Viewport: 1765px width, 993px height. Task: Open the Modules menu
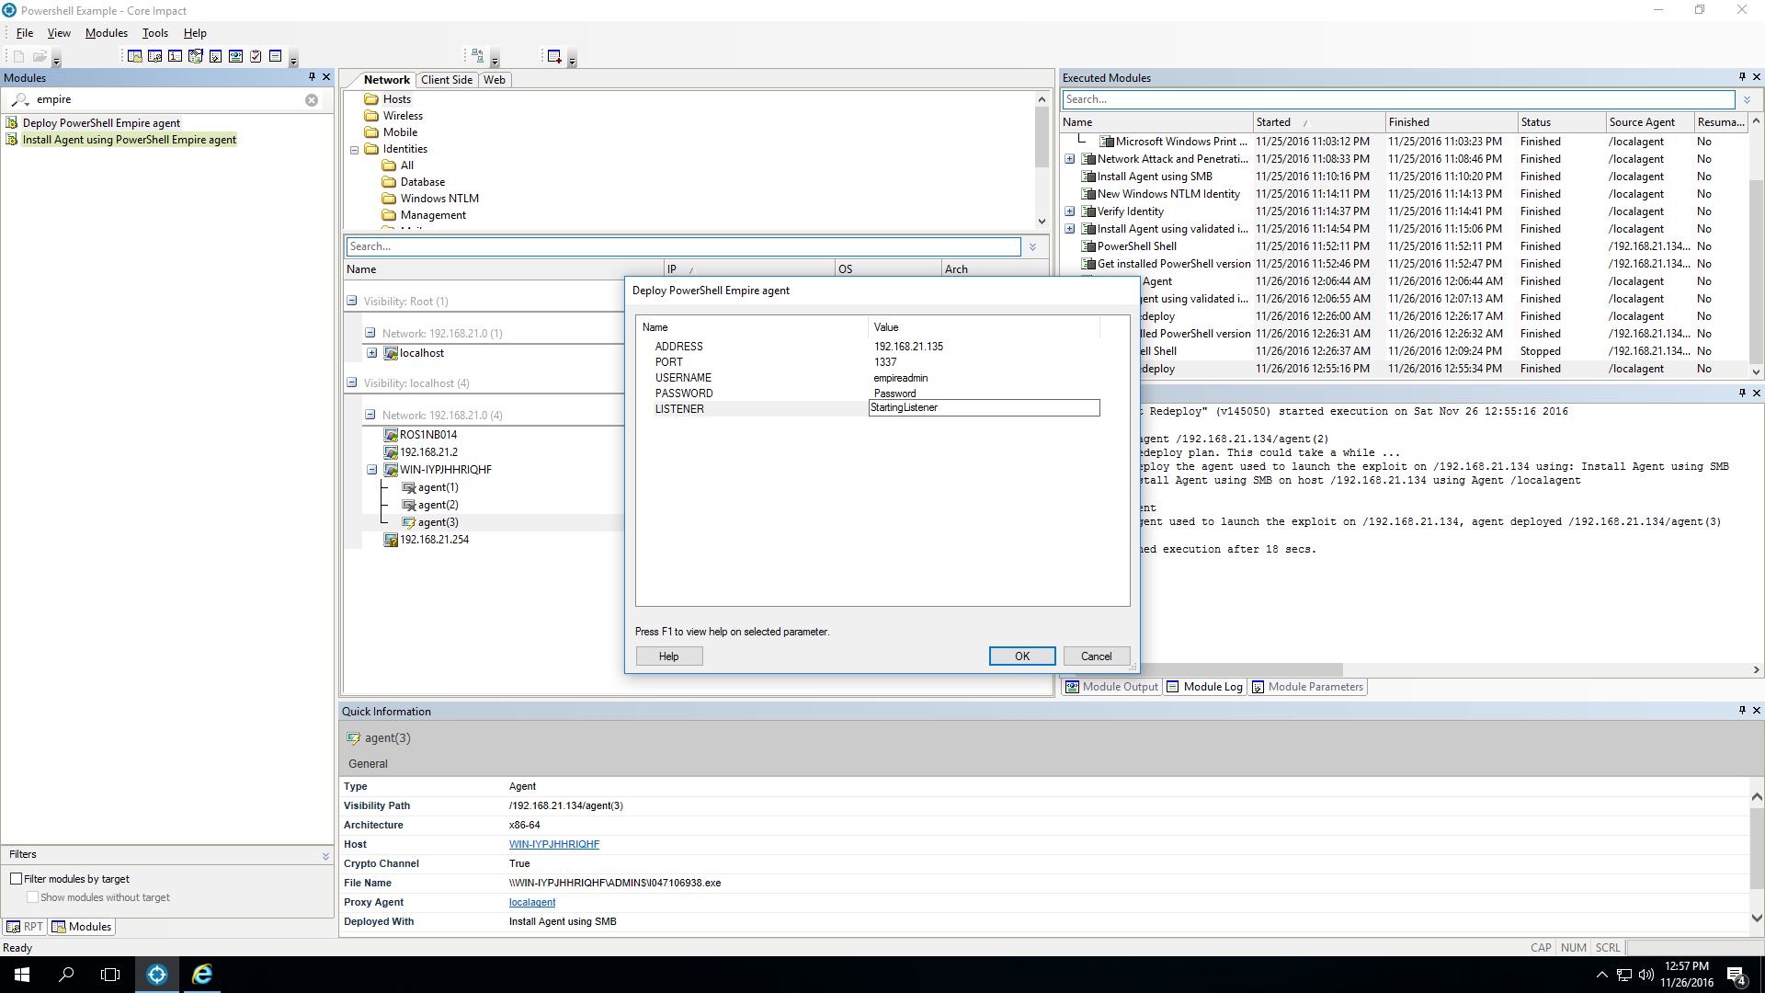(107, 33)
